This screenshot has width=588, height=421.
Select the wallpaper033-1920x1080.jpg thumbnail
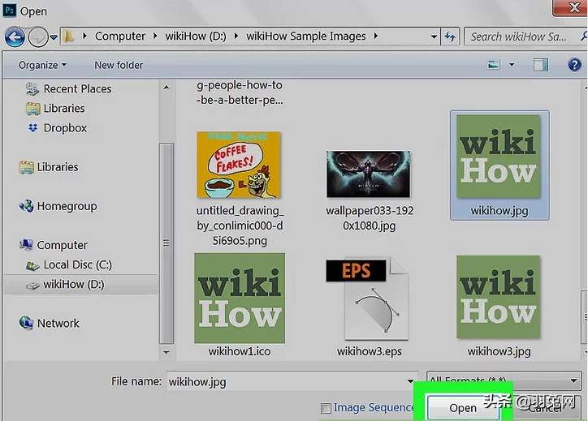(x=368, y=174)
